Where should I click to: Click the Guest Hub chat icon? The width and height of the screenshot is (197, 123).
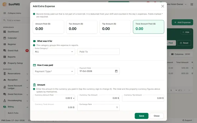click(5, 51)
